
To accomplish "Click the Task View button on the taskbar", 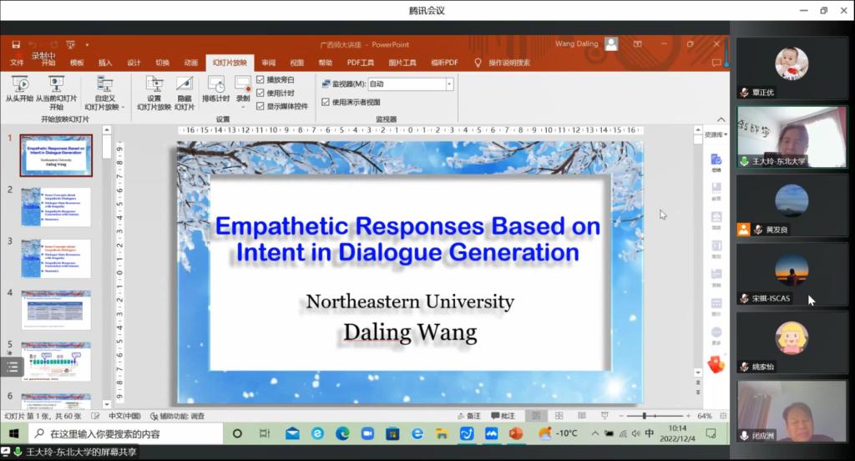I will pyautogui.click(x=265, y=433).
